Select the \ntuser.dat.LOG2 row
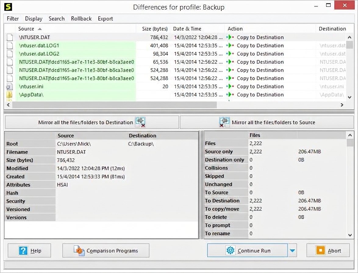This screenshot has width=358, height=273. tap(176, 54)
